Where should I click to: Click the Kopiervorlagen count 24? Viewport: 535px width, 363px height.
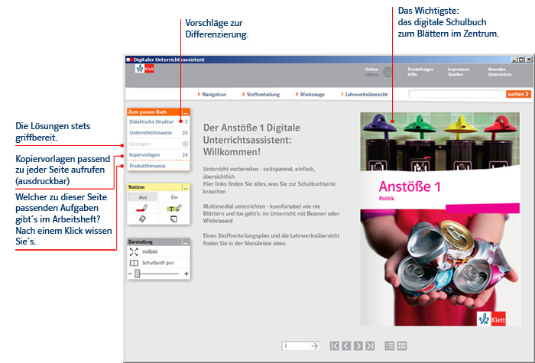[x=185, y=155]
